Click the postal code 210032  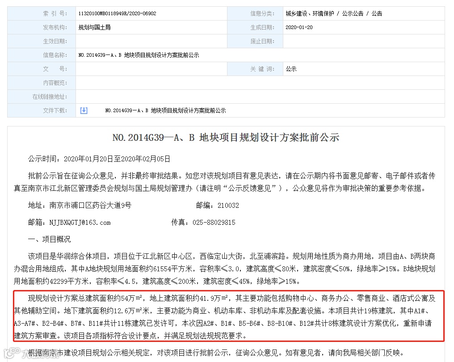[x=228, y=205]
